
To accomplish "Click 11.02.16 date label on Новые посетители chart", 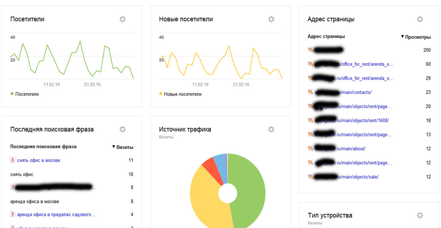I will tap(200, 84).
